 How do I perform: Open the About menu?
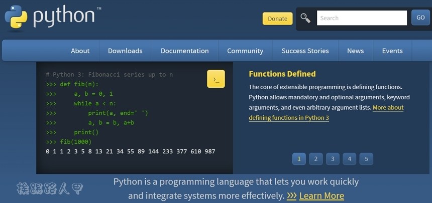[x=80, y=51]
